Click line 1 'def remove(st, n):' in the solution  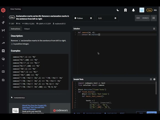coord(86,32)
